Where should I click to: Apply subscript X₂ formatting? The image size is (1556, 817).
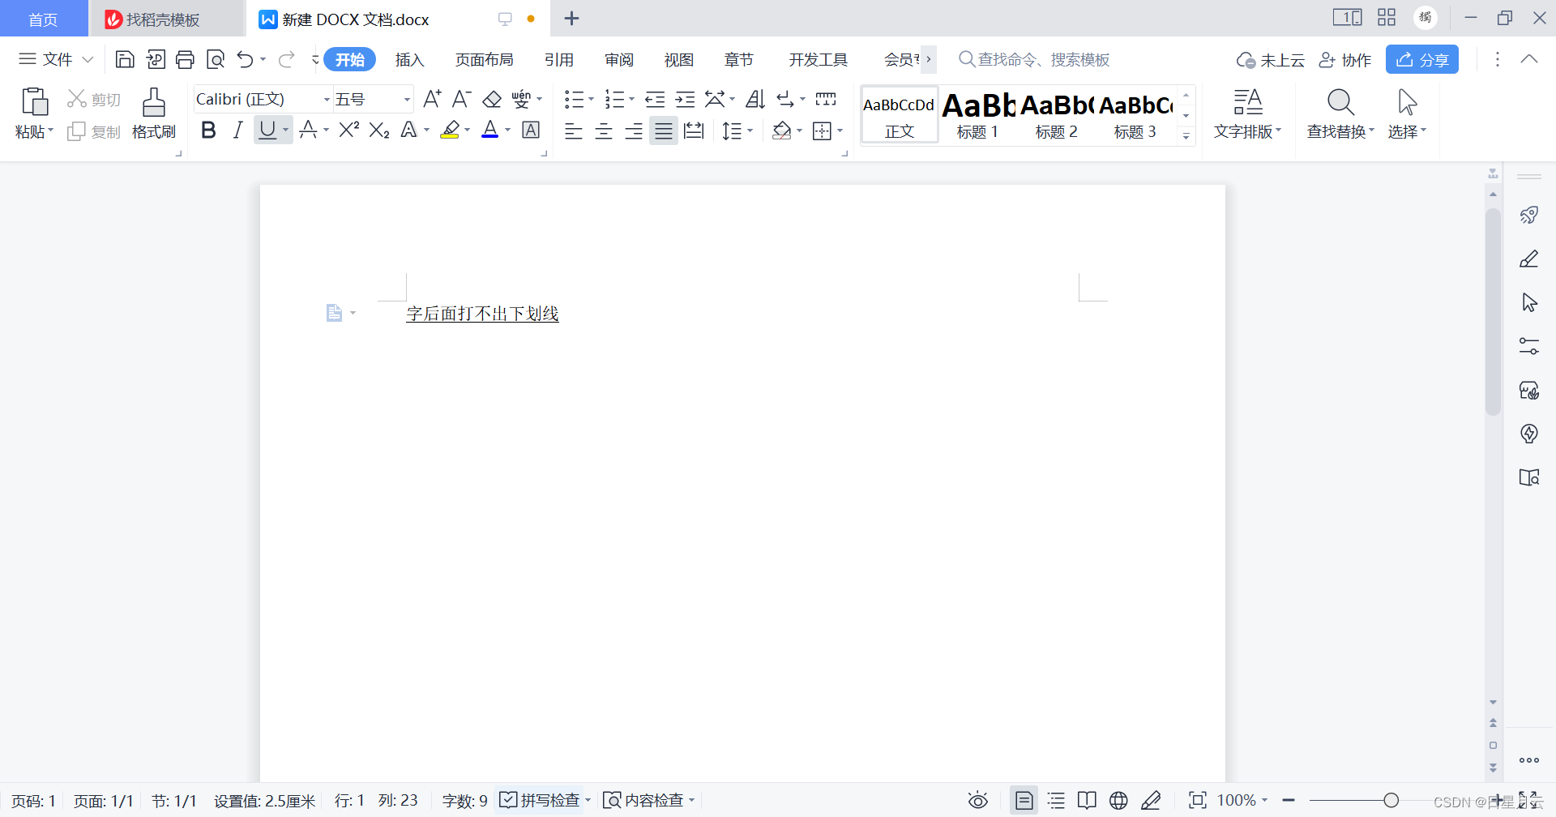point(379,130)
